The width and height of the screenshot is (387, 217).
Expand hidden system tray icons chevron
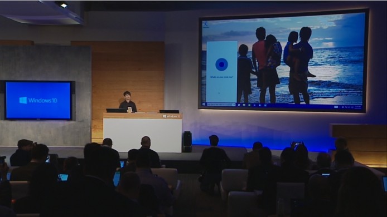point(340,107)
